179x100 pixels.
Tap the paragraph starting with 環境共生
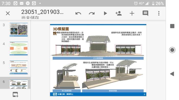click(x=98, y=65)
